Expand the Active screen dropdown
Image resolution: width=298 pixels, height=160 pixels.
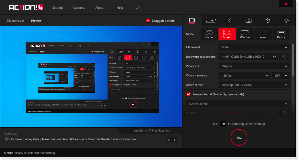254,85
